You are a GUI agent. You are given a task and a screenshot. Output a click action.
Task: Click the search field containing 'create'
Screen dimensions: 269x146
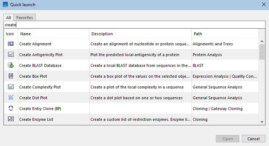[134, 25]
